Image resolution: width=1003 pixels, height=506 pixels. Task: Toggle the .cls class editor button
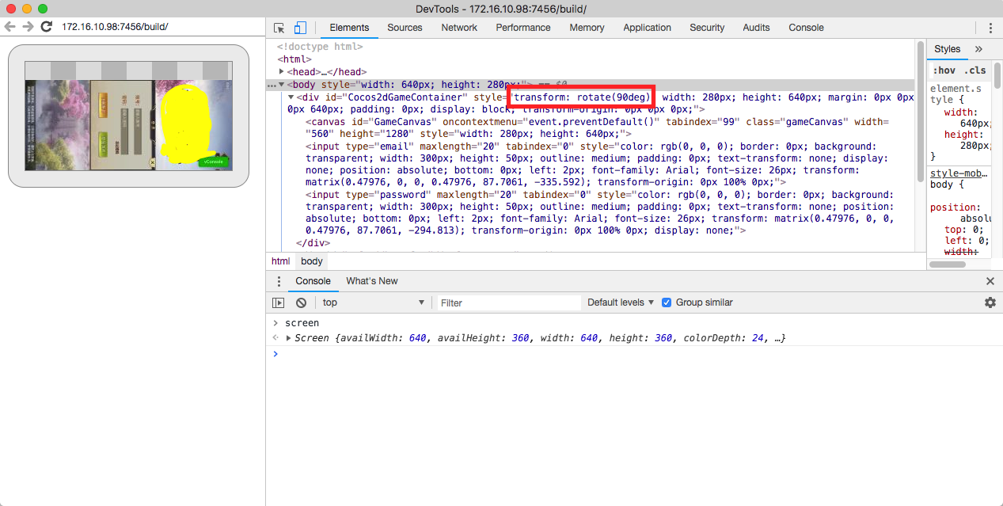tap(975, 70)
